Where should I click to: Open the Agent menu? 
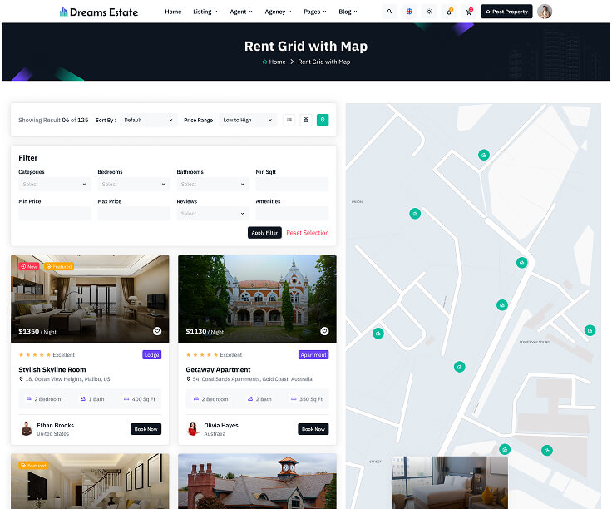point(241,12)
